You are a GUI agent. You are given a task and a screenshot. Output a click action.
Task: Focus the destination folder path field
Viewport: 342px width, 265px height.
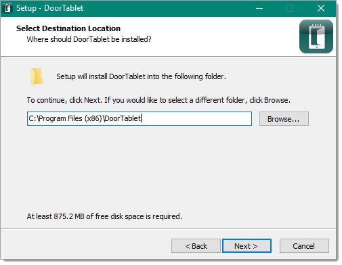140,119
